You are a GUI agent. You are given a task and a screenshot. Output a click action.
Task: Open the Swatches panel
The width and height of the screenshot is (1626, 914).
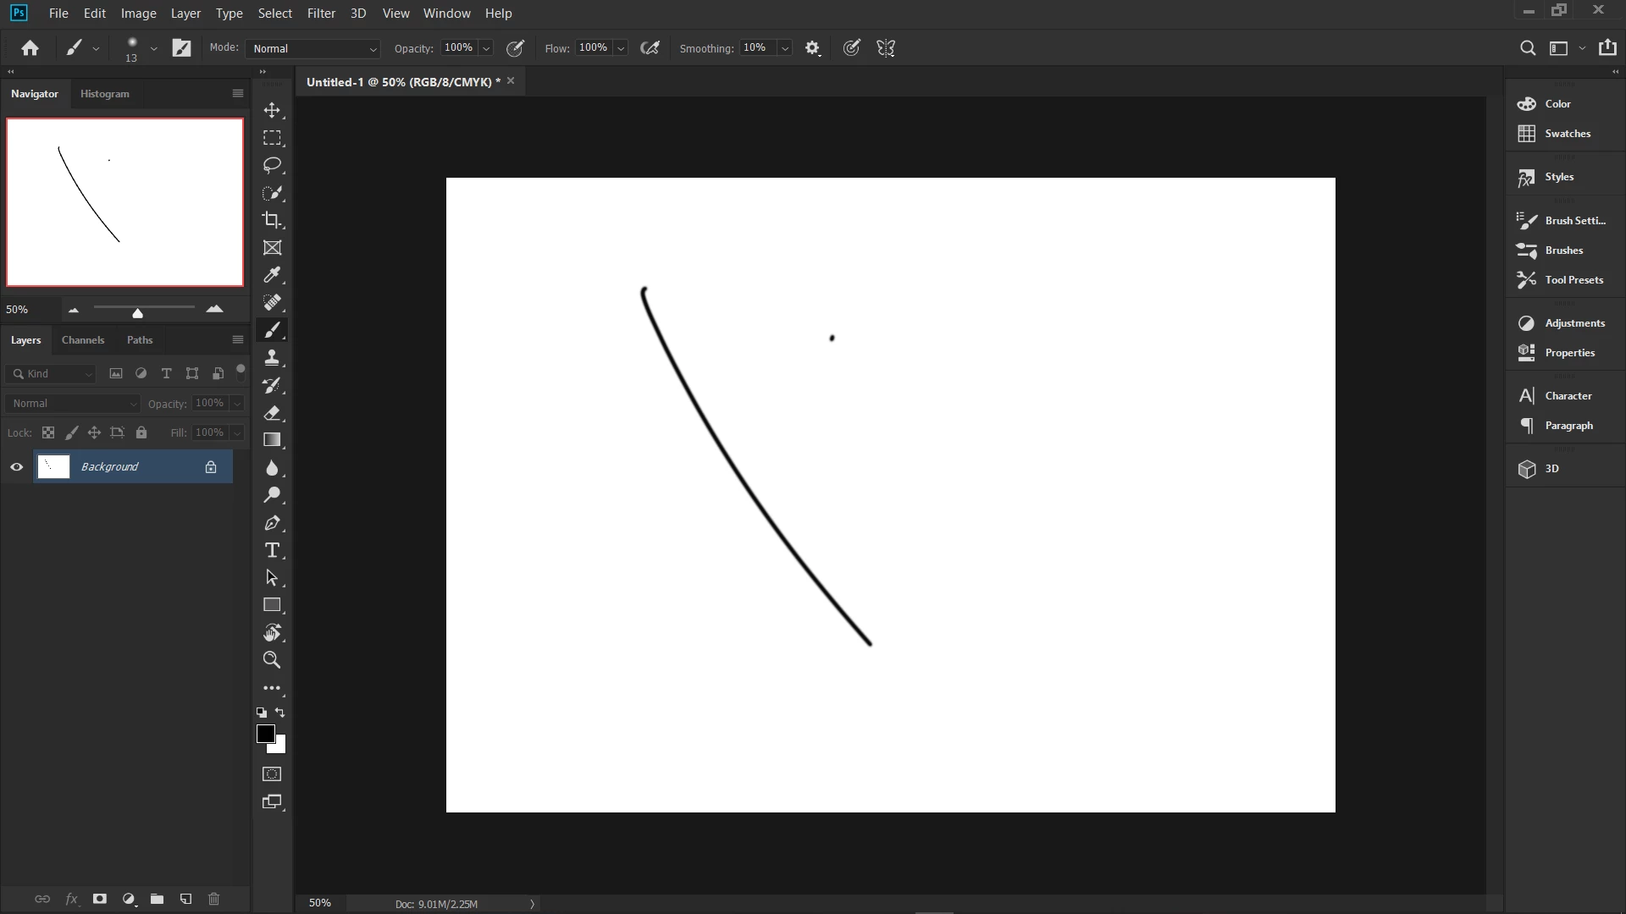click(1566, 134)
